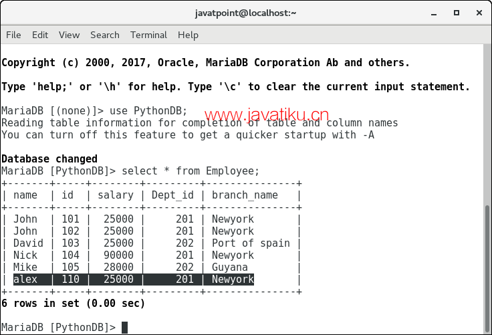Viewport: 492px width, 335px height.
Task: Click the id value 104
Action: coord(71,255)
